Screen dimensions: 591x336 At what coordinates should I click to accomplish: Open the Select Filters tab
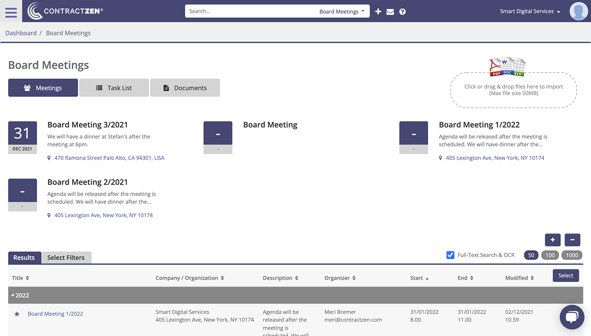tap(66, 258)
